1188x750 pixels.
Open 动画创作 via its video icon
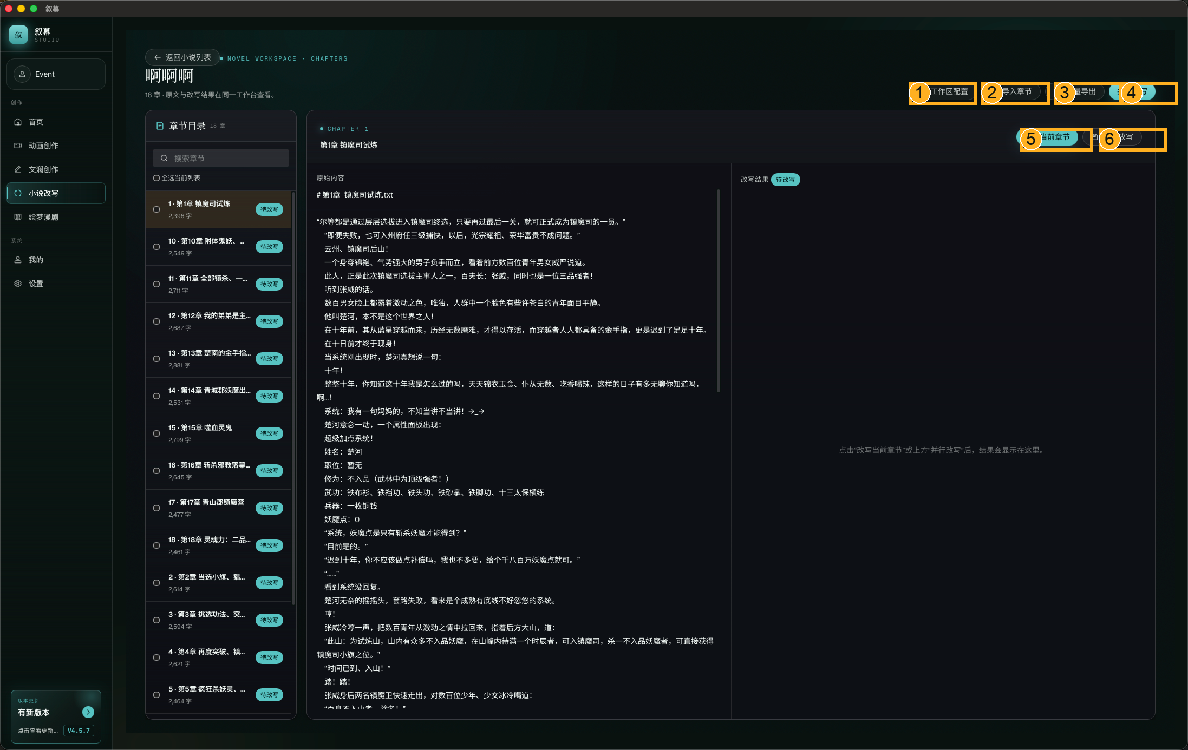point(18,146)
